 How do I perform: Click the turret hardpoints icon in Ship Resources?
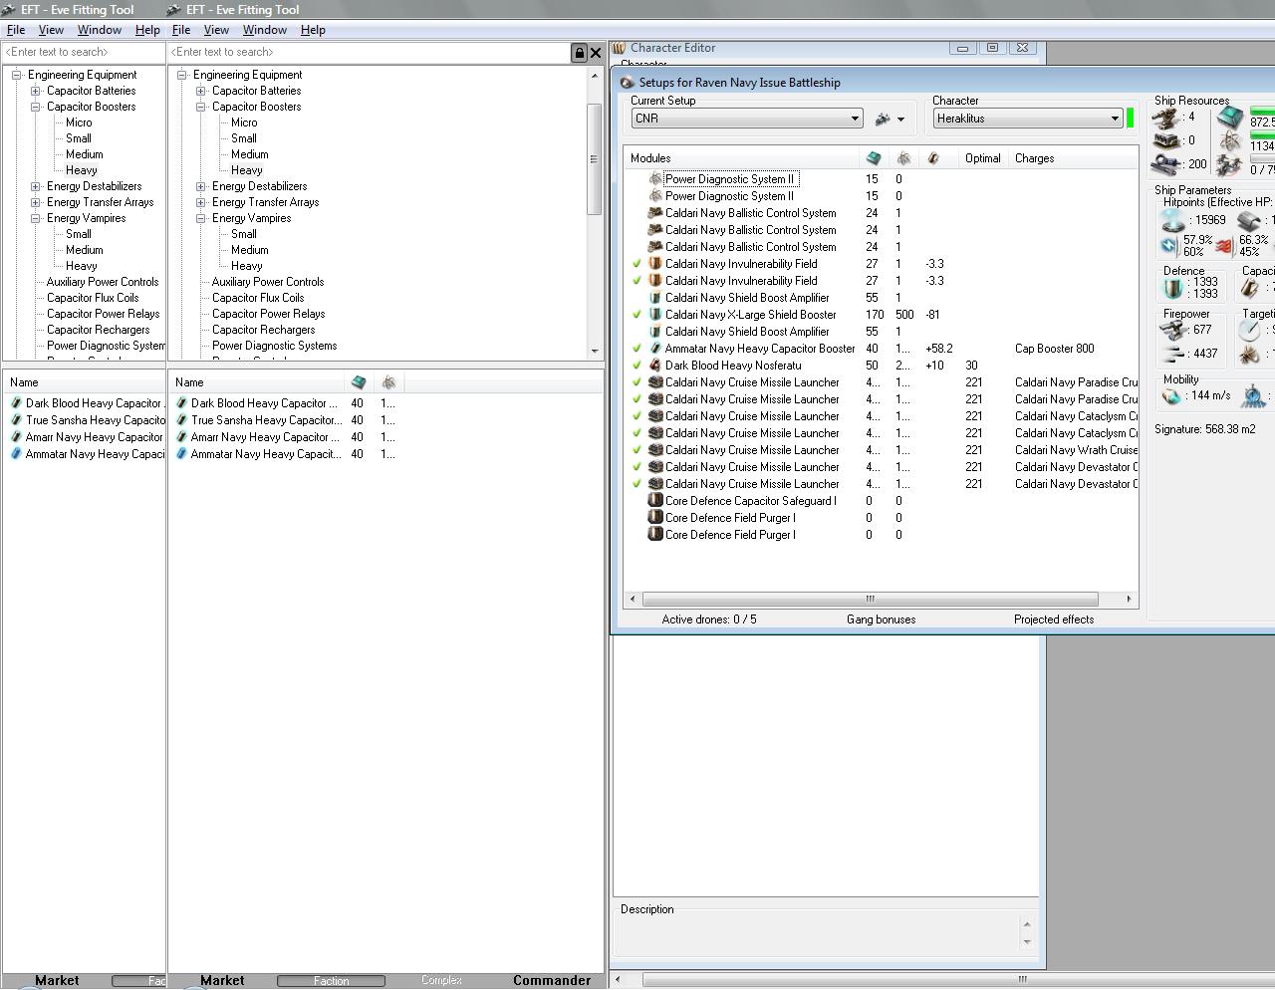click(x=1167, y=118)
